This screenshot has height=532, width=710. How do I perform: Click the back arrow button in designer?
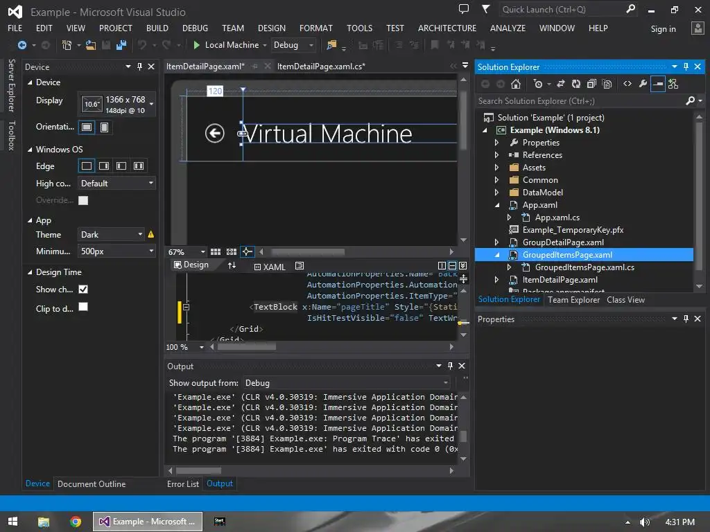215,133
